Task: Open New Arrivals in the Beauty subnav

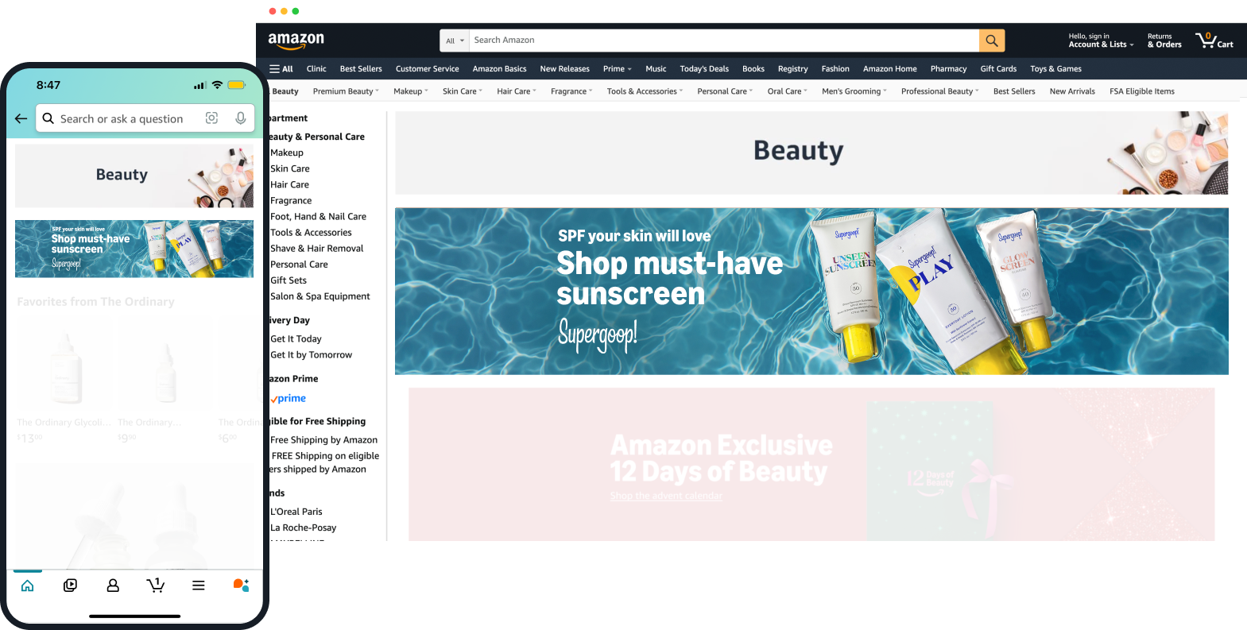Action: coord(1072,91)
